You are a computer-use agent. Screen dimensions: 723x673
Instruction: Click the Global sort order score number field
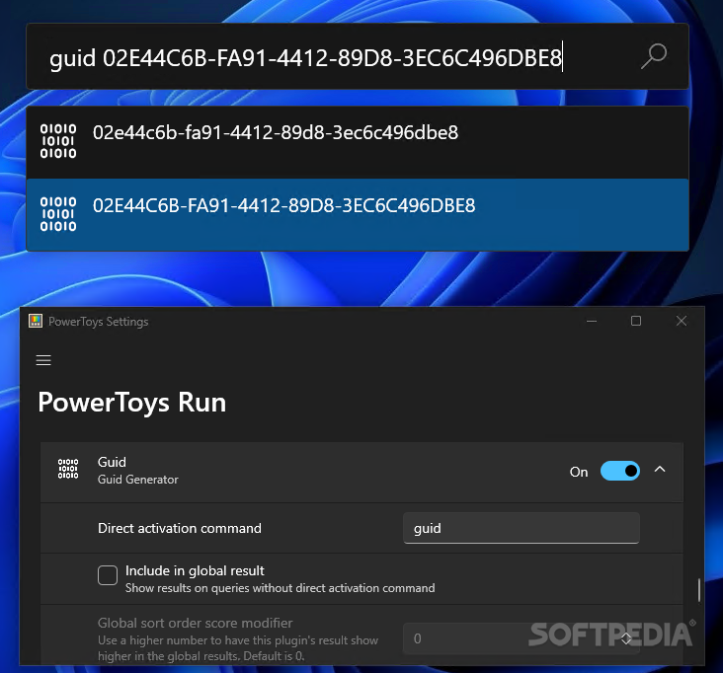pos(522,638)
